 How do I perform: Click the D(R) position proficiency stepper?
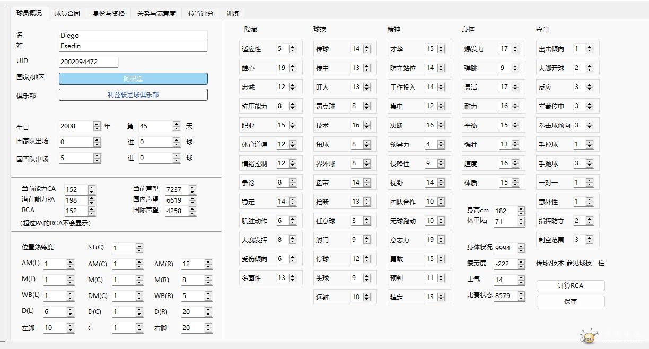coord(208,312)
